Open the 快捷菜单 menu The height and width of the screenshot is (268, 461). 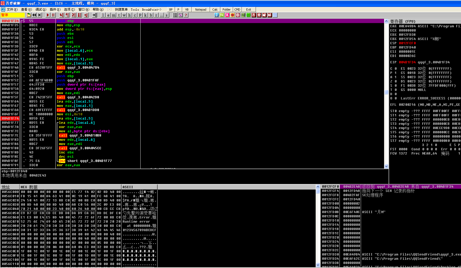click(121, 10)
